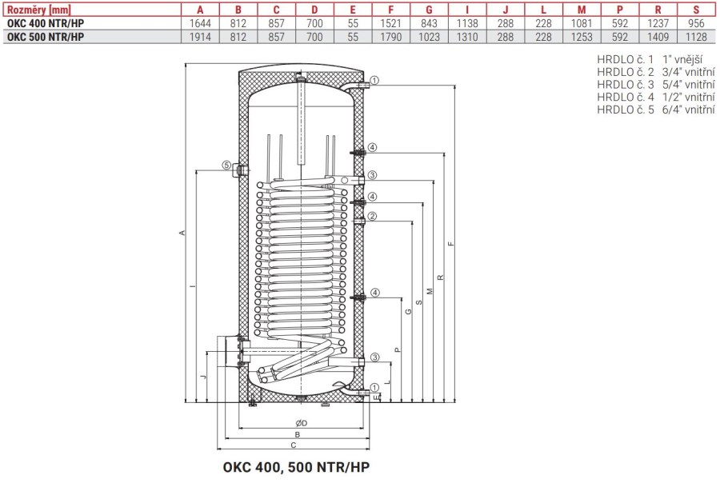Screen dimensions: 720x483
Task: Select the value "1310" in the table
Action: click(x=467, y=37)
